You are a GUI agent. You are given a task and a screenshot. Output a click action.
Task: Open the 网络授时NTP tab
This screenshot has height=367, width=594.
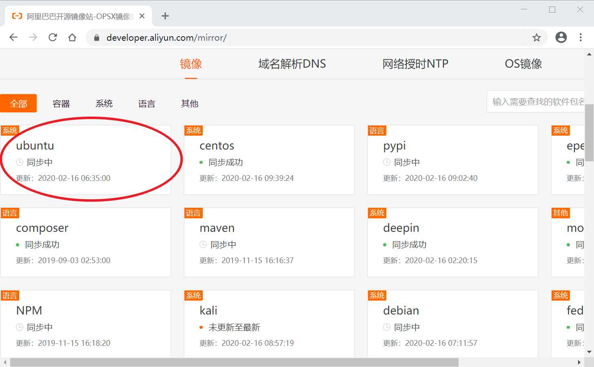pos(415,64)
